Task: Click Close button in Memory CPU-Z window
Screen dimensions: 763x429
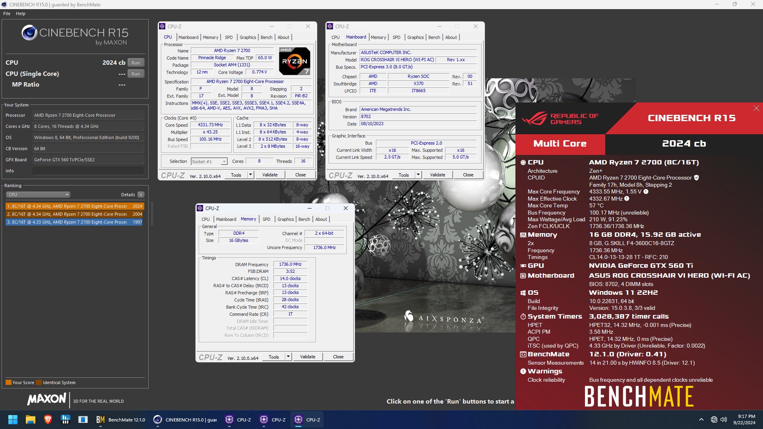Action: pos(338,357)
